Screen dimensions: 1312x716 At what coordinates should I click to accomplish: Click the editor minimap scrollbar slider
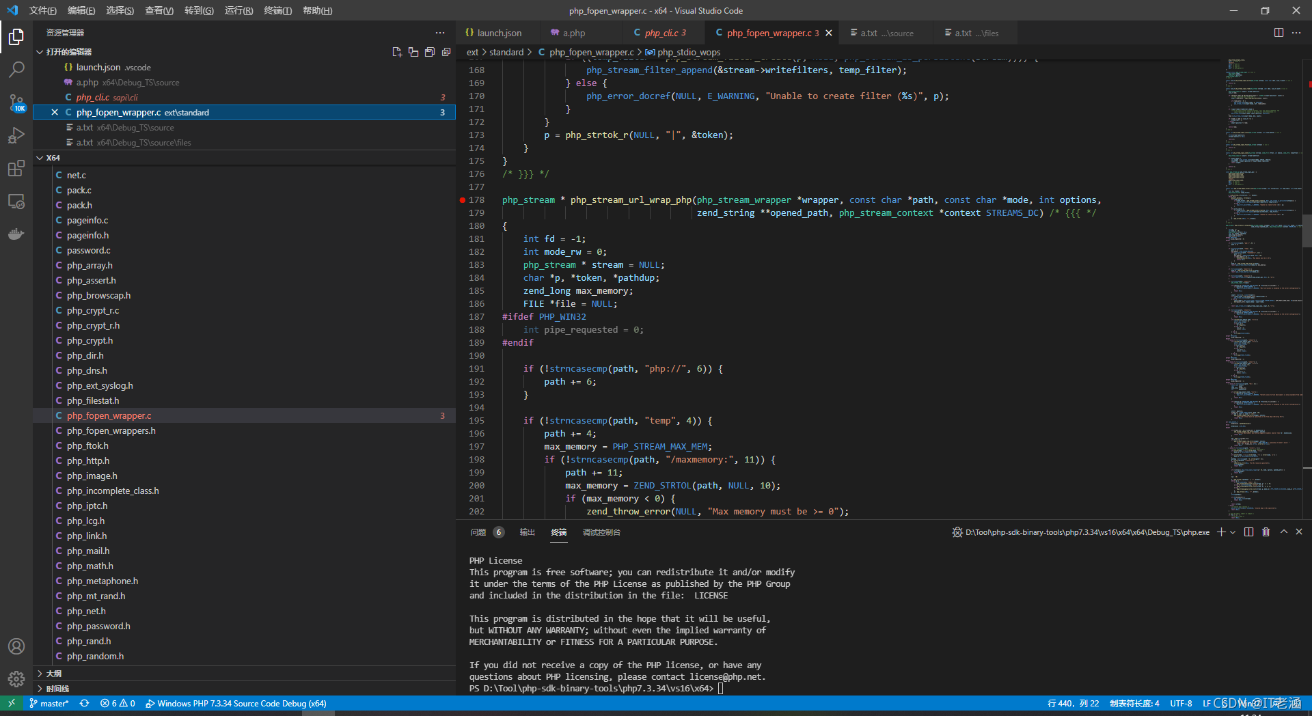(1307, 230)
